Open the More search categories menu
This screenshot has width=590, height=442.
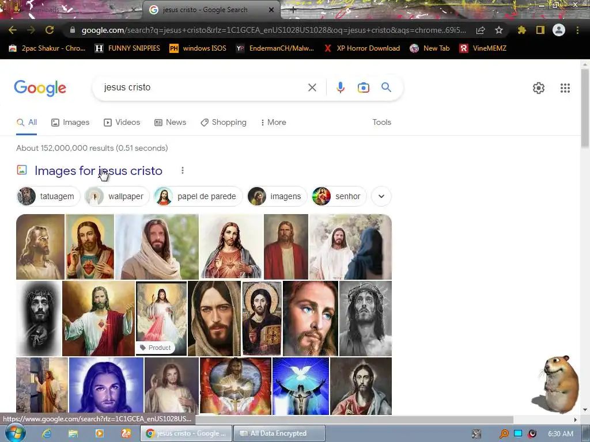click(274, 123)
